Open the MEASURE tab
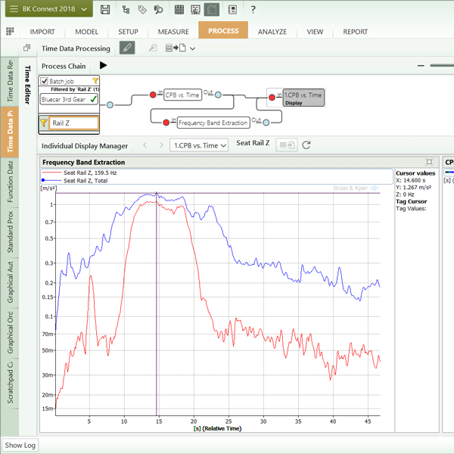The image size is (454, 454). (x=173, y=32)
